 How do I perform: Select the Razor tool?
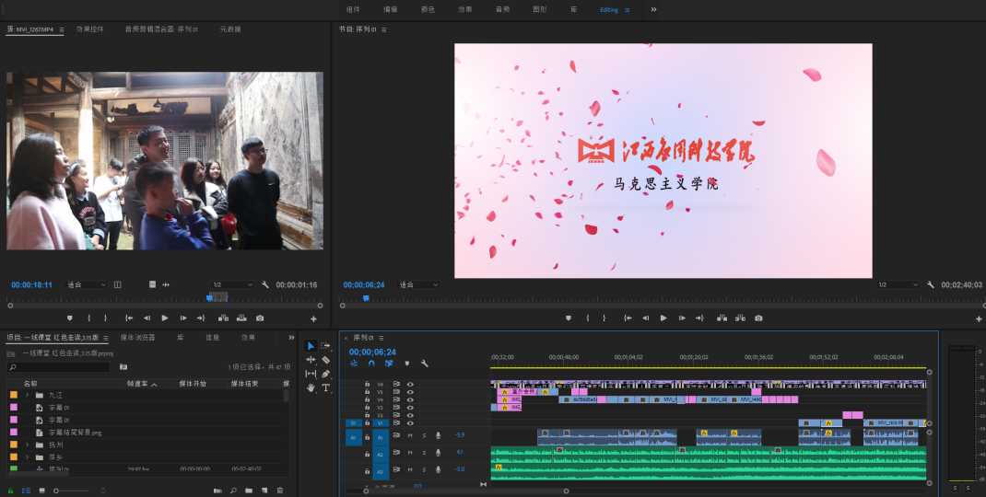(x=325, y=360)
